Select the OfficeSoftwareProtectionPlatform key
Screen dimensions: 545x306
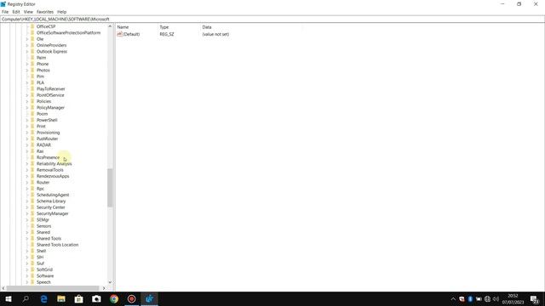(68, 32)
